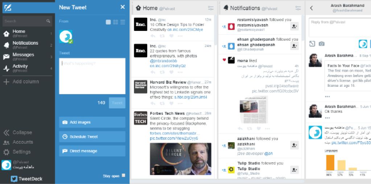Click Direct message button
This screenshot has height=184, width=371.
tap(92, 151)
